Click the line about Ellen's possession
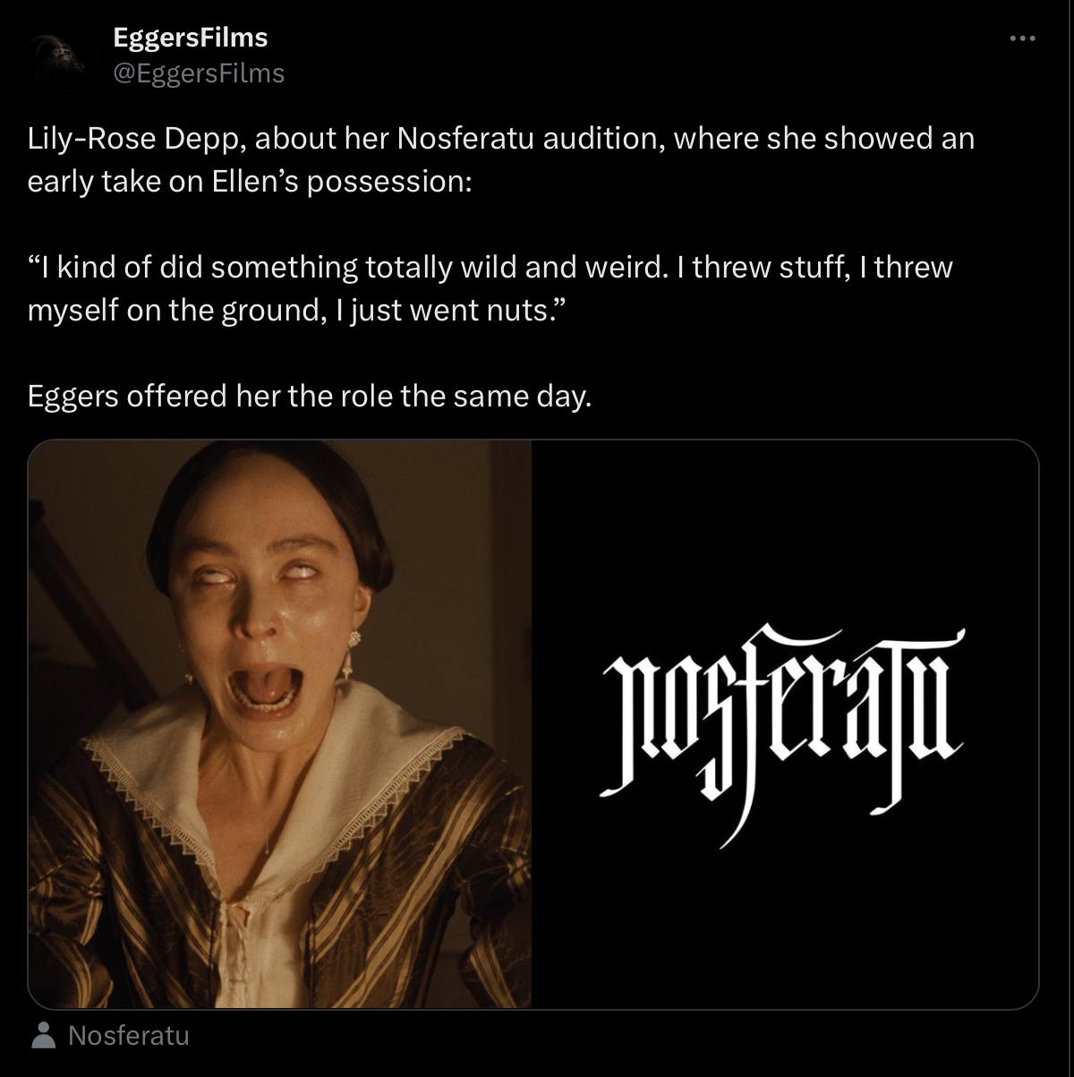Viewport: 1074px width, 1077px height. (249, 182)
